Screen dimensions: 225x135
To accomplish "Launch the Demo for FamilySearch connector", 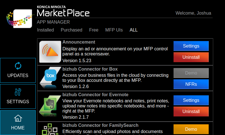I will point(191,129).
